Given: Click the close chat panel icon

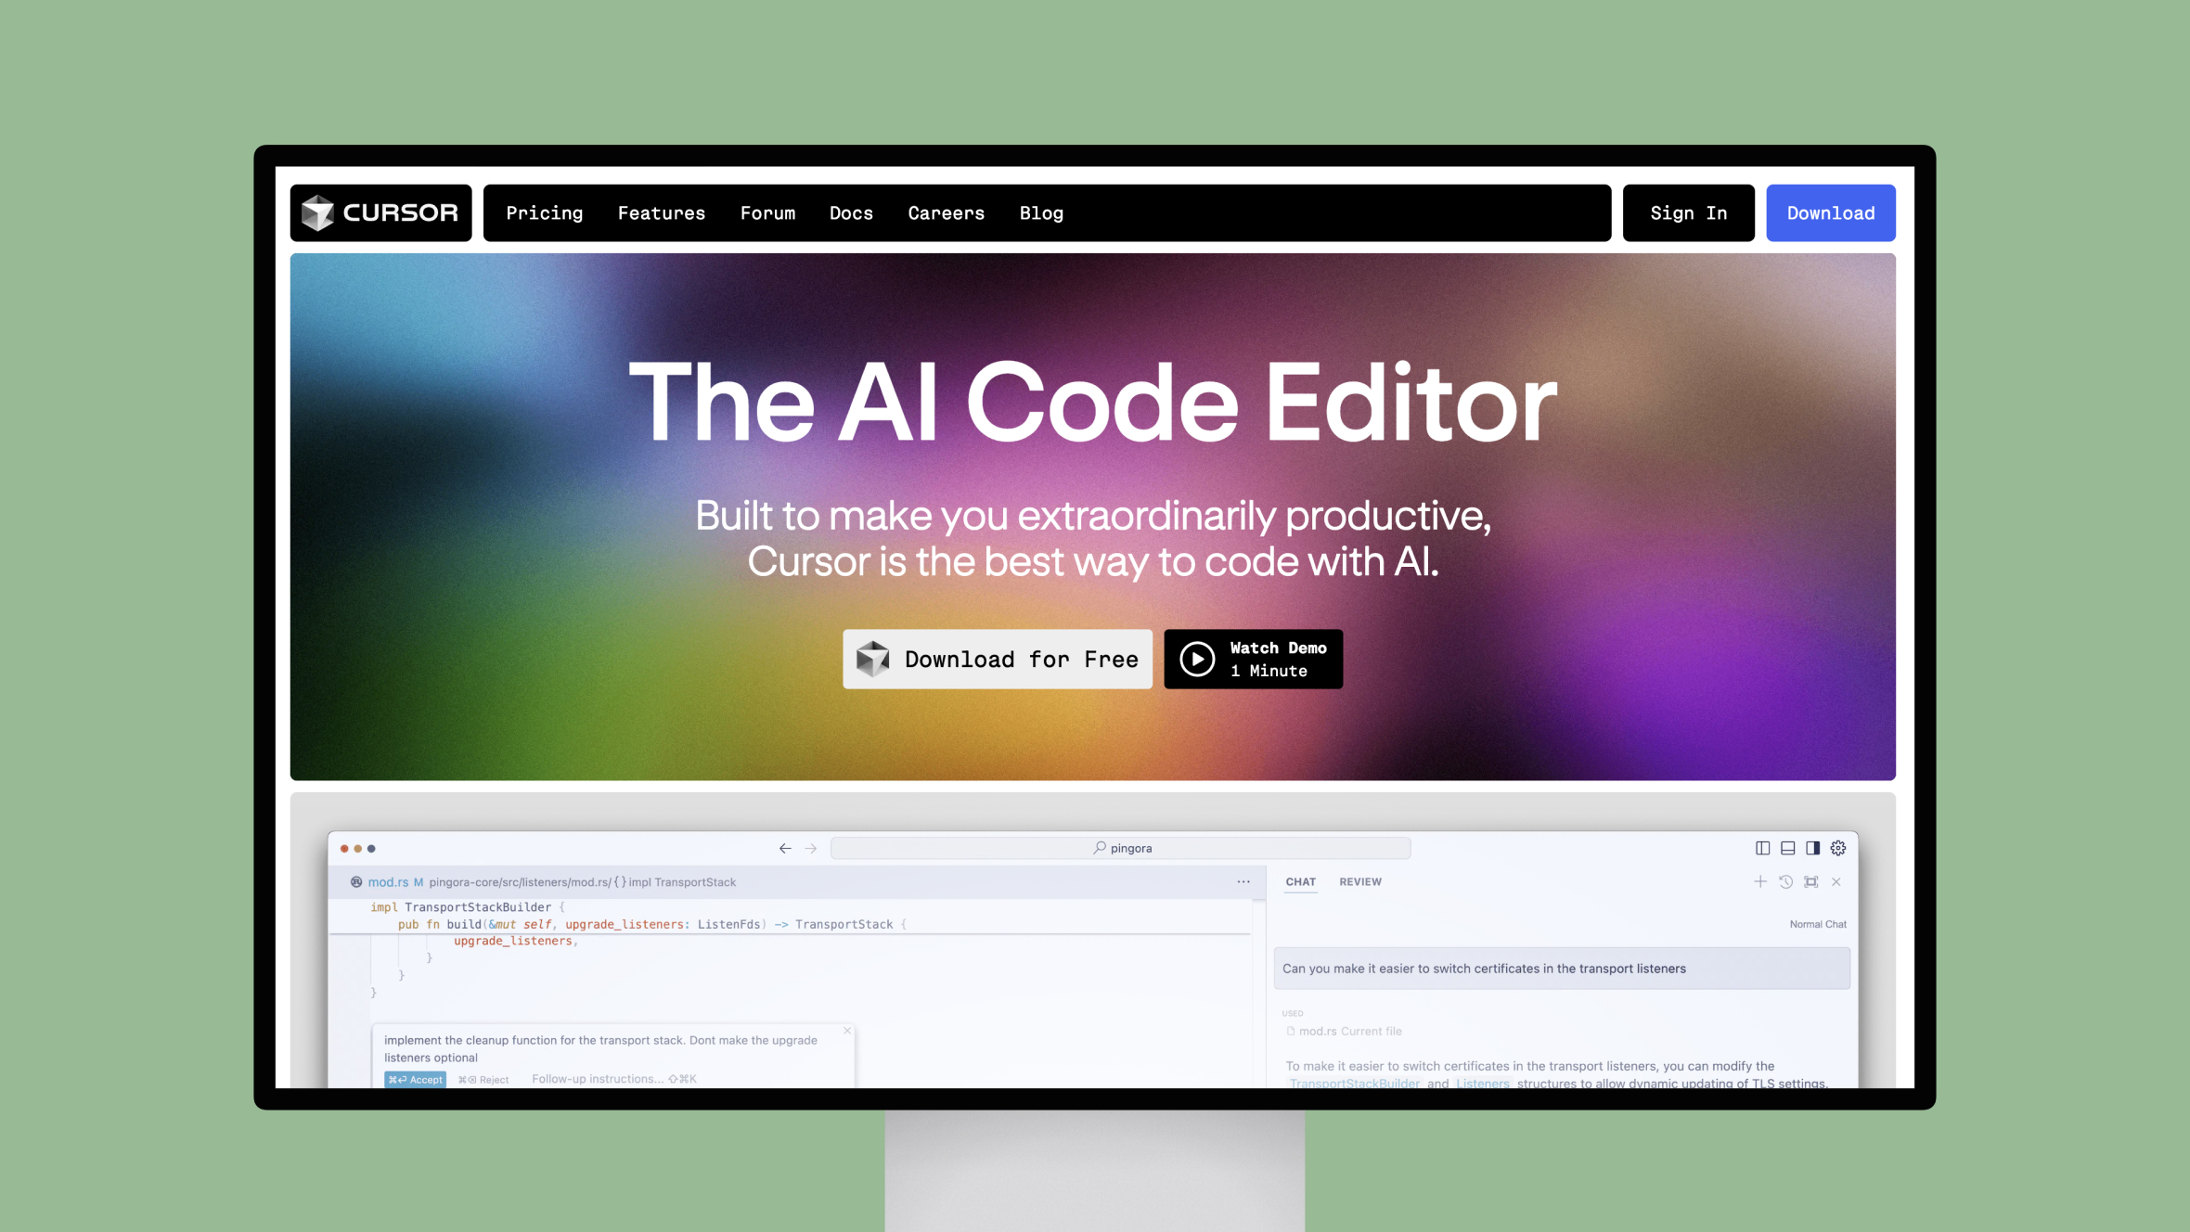Looking at the screenshot, I should (1836, 881).
